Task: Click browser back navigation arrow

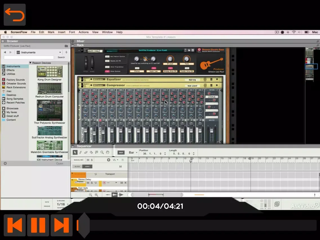Action: 5,52
